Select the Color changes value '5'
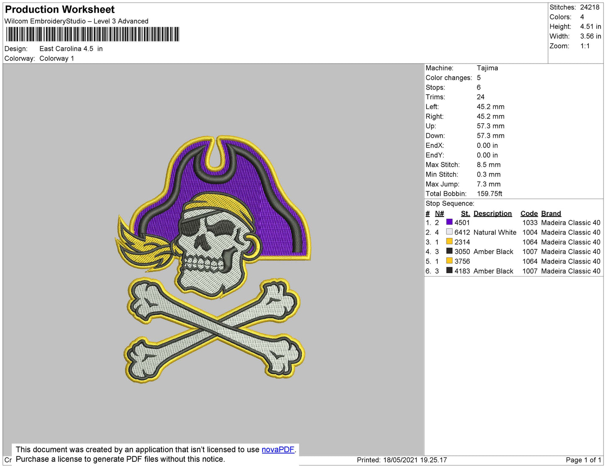The width and height of the screenshot is (606, 468). [479, 78]
